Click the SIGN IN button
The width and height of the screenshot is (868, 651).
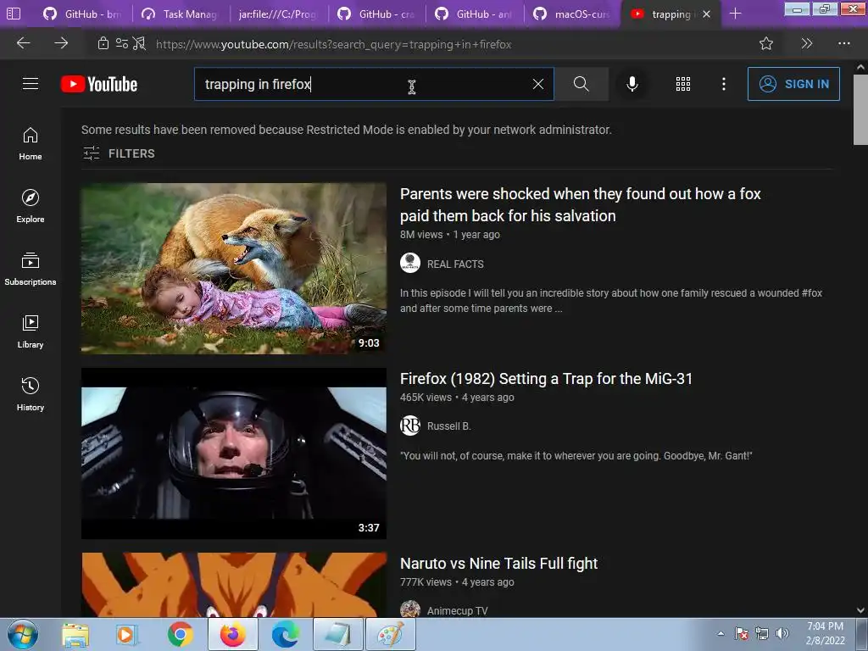(793, 84)
